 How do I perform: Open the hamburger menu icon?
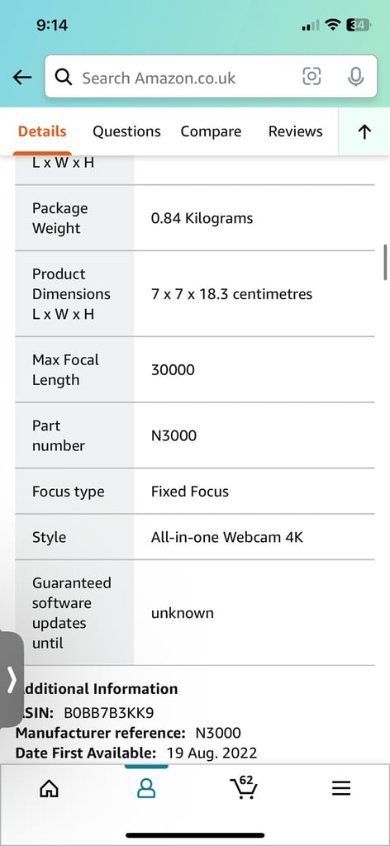pyautogui.click(x=341, y=789)
